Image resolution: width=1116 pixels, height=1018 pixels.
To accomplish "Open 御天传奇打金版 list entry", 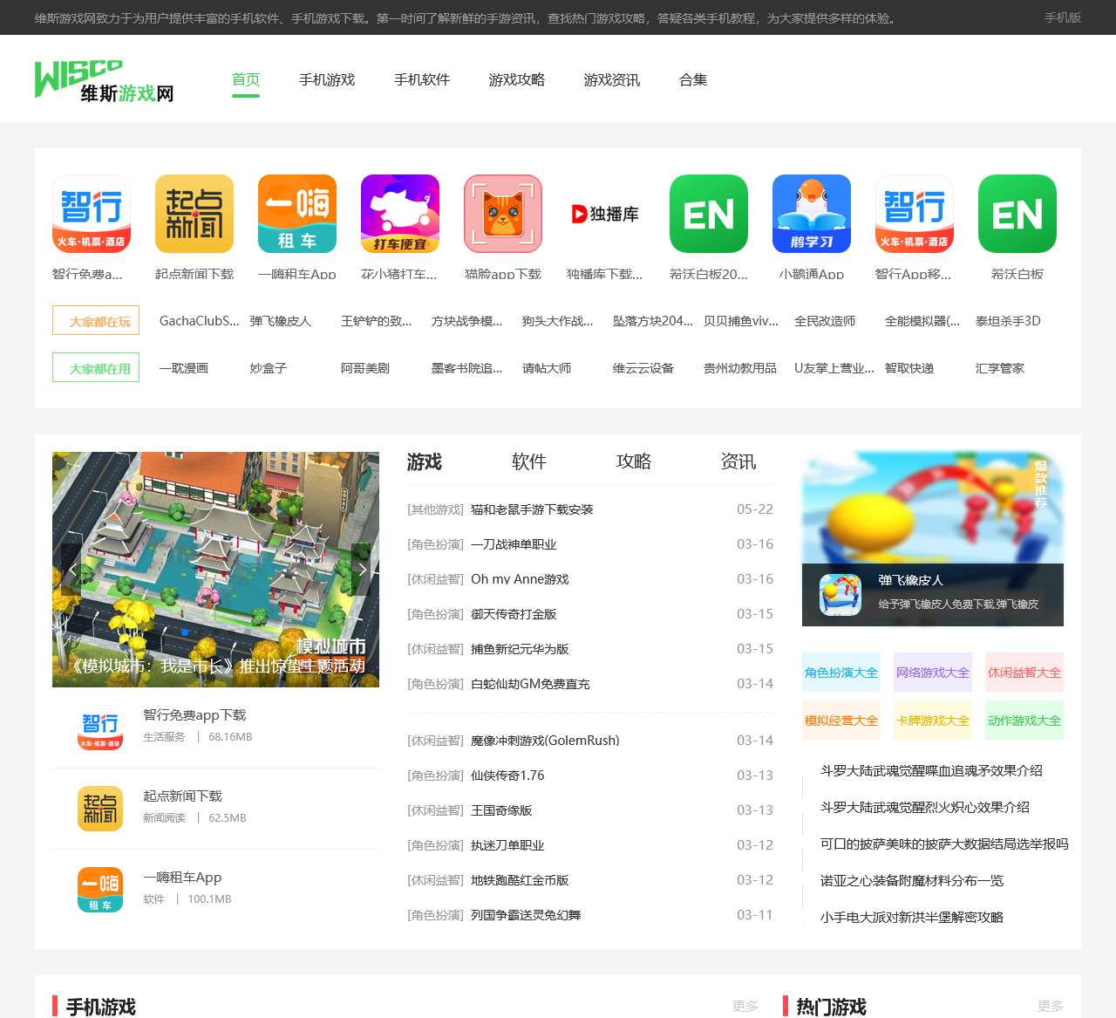I will click(514, 614).
